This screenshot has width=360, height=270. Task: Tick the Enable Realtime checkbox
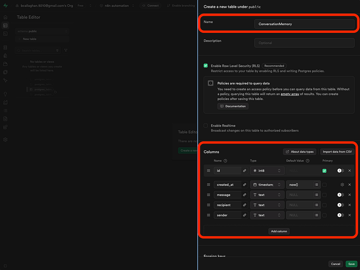[x=206, y=126]
